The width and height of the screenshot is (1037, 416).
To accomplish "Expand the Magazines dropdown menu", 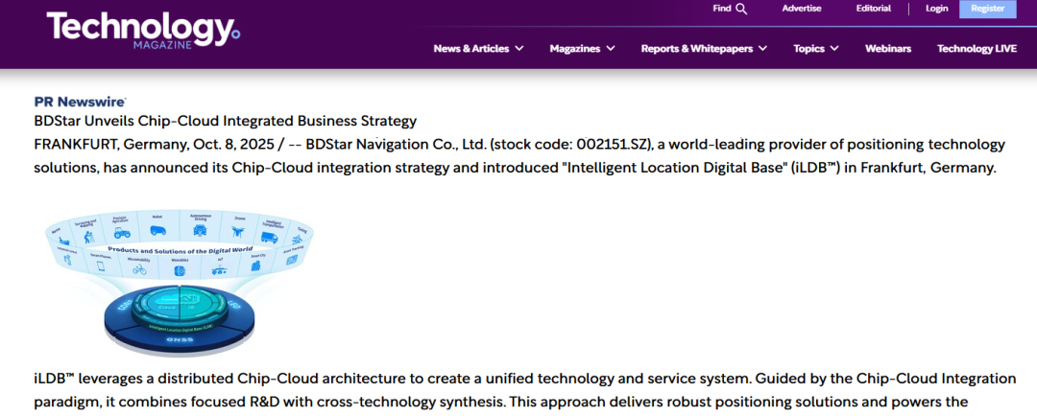I will click(583, 48).
